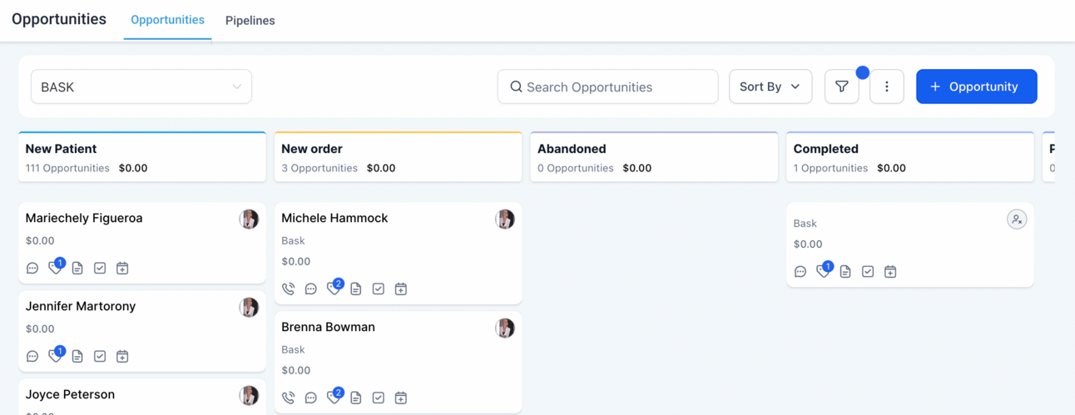Click the blue add Opportunity button
Viewport: 1075px width, 415px height.
pyautogui.click(x=977, y=86)
